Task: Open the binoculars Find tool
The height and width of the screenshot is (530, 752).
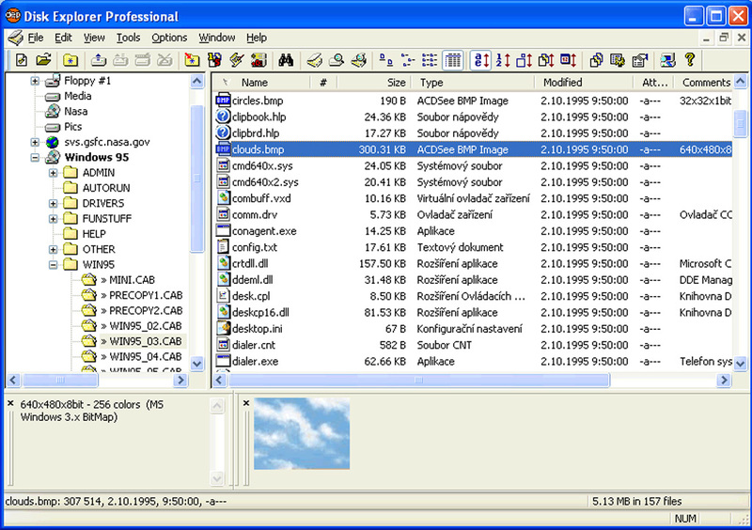Action: click(286, 60)
